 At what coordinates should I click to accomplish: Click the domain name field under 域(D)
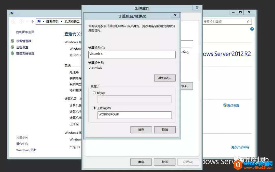tap(134, 99)
